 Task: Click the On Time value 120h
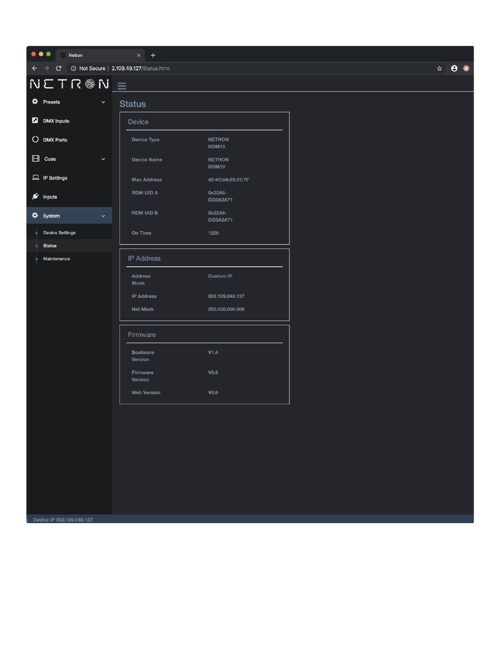click(214, 233)
